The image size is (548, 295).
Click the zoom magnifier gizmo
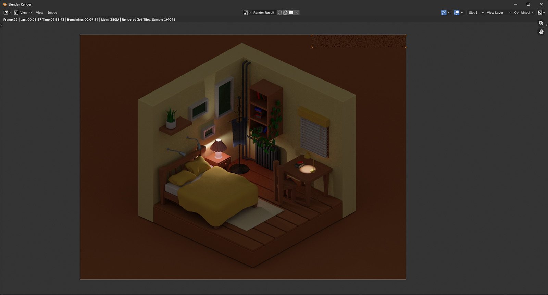pos(541,23)
